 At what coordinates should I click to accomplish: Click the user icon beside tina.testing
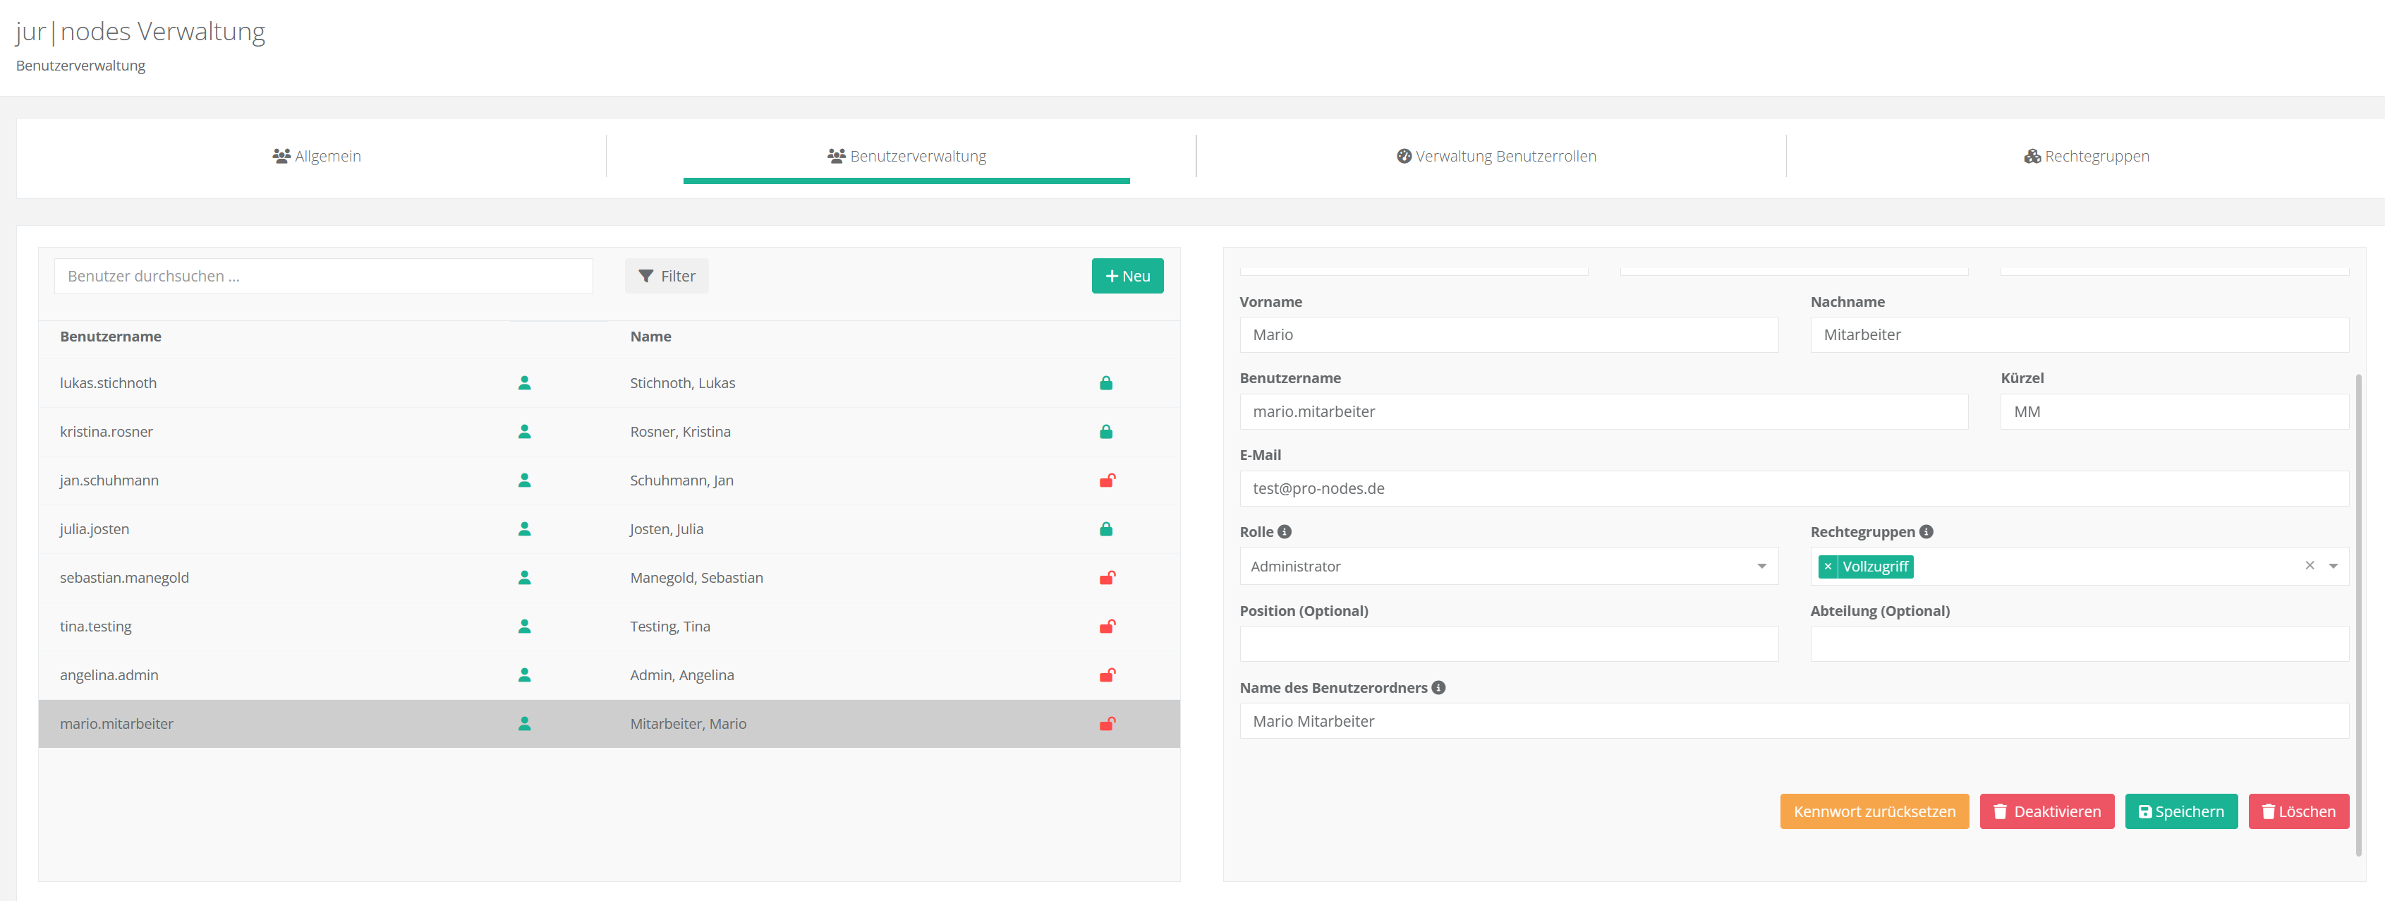click(524, 626)
